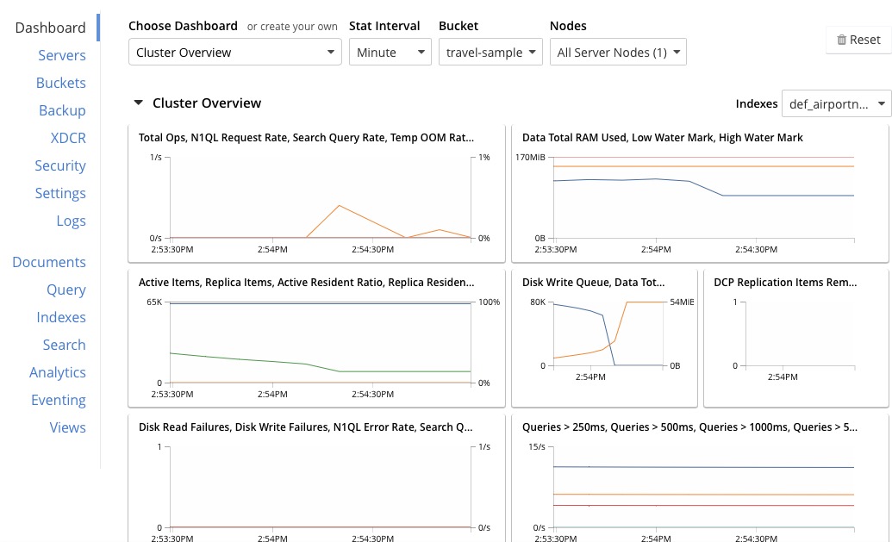Open the Search sidebar entry
892x542 pixels.
click(x=65, y=345)
